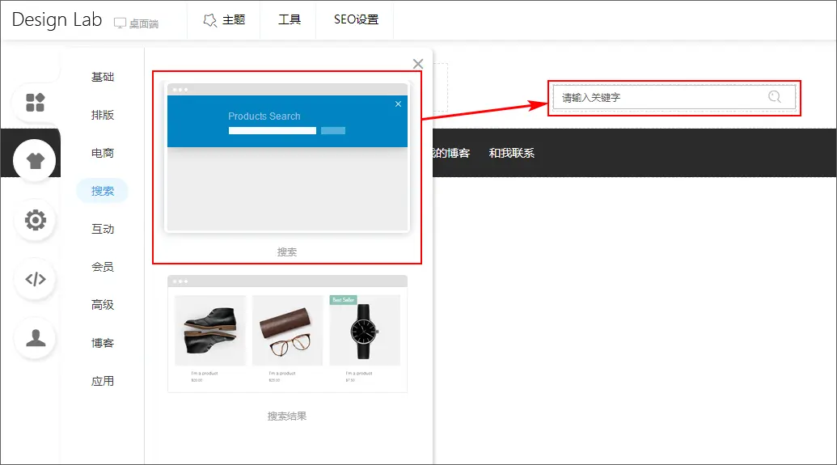Open the gear settings icon in sidebar
This screenshot has width=837, height=465.
click(35, 220)
